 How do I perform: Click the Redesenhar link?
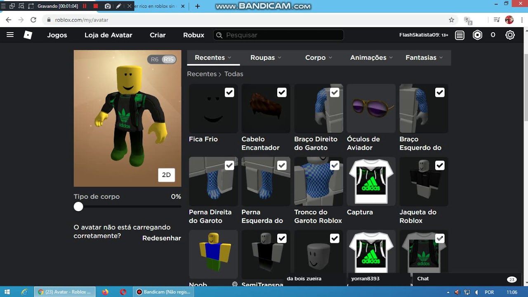(x=162, y=238)
